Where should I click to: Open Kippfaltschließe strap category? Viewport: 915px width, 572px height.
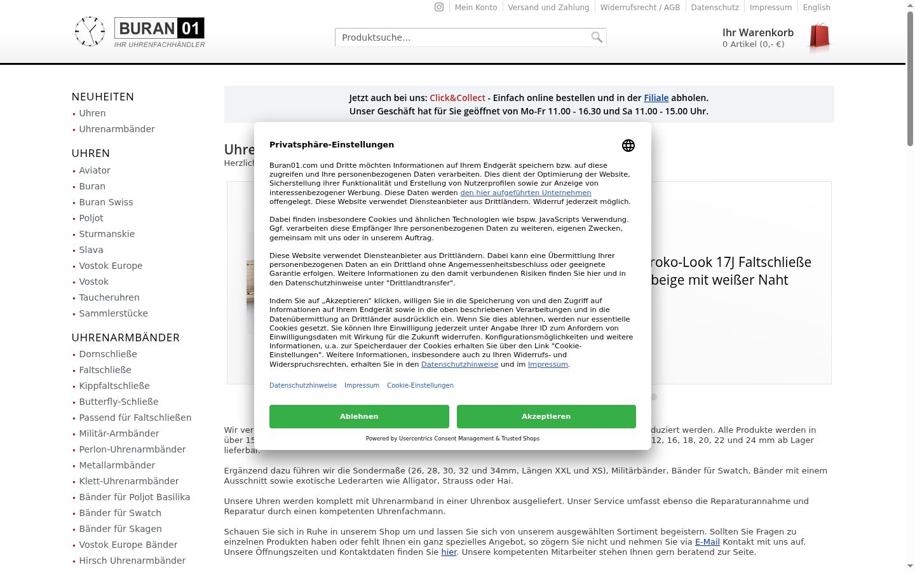click(114, 386)
